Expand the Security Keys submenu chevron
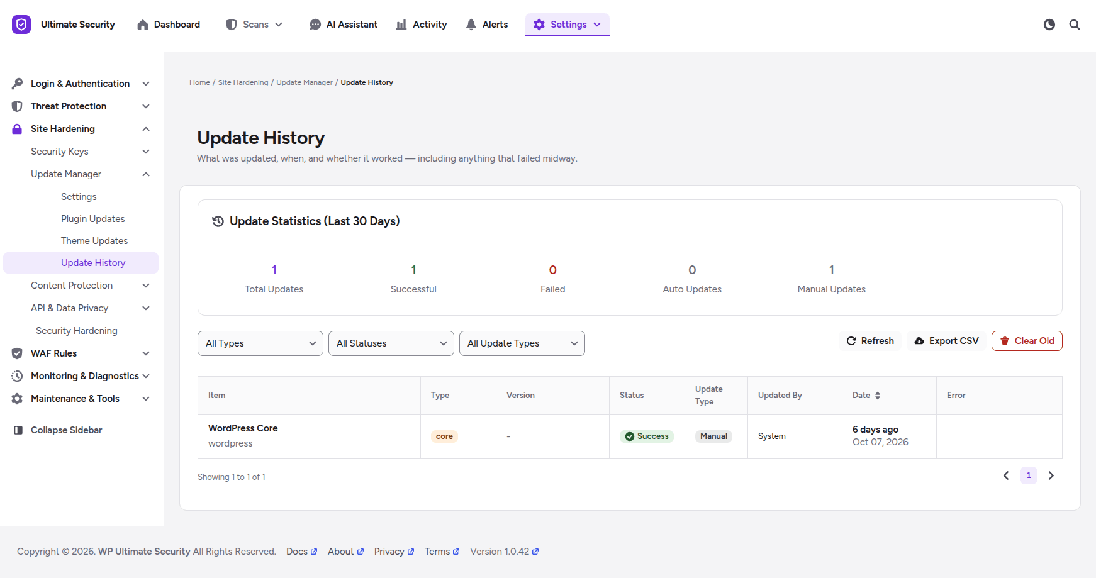Image resolution: width=1096 pixels, height=578 pixels. (146, 152)
